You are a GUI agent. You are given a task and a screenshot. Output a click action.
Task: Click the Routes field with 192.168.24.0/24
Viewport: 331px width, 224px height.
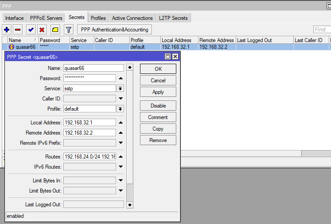click(x=90, y=157)
